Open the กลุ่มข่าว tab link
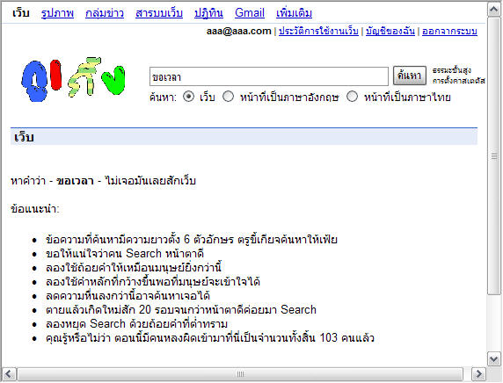This screenshot has height=383, width=503. tap(105, 13)
